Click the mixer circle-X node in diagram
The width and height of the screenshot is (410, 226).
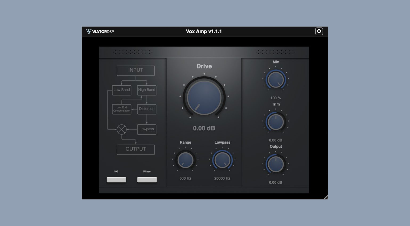(122, 129)
